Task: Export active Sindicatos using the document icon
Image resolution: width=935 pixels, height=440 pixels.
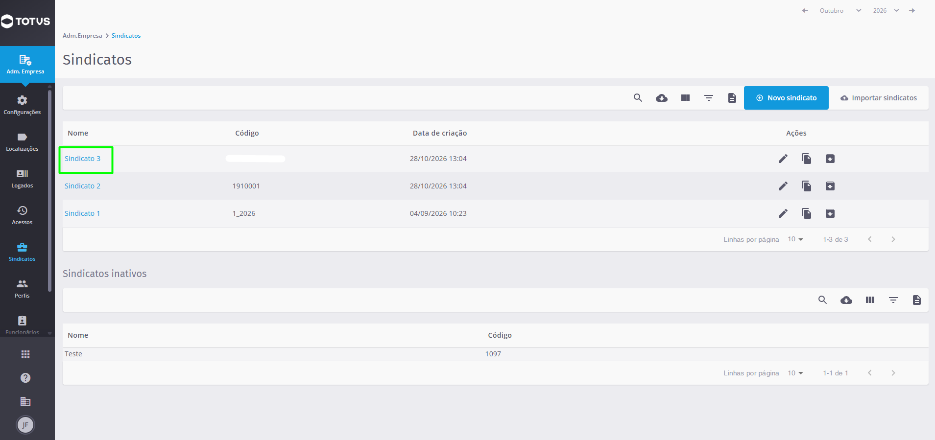Action: point(732,98)
